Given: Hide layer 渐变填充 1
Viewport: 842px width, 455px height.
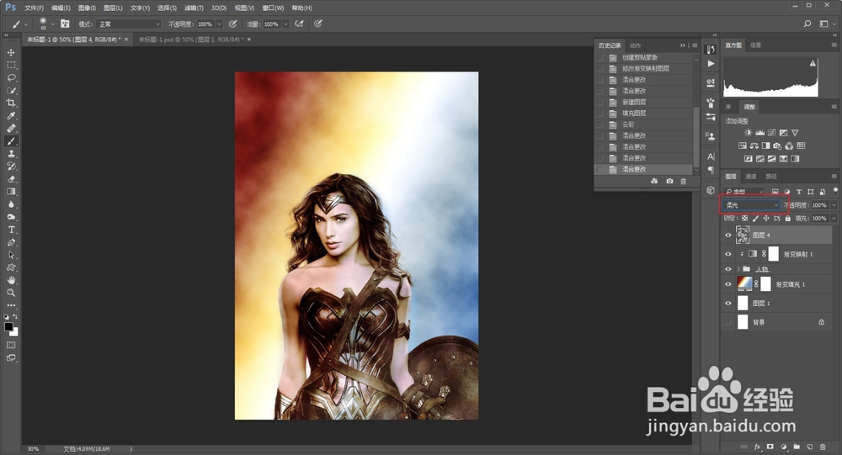Looking at the screenshot, I should pyautogui.click(x=728, y=284).
